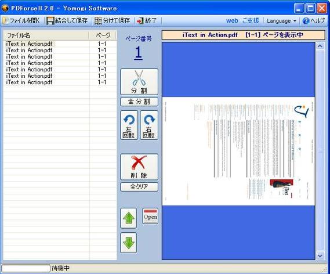Click the PDForsell application icon in title bar
This screenshot has height=274, width=330.
(x=5, y=8)
